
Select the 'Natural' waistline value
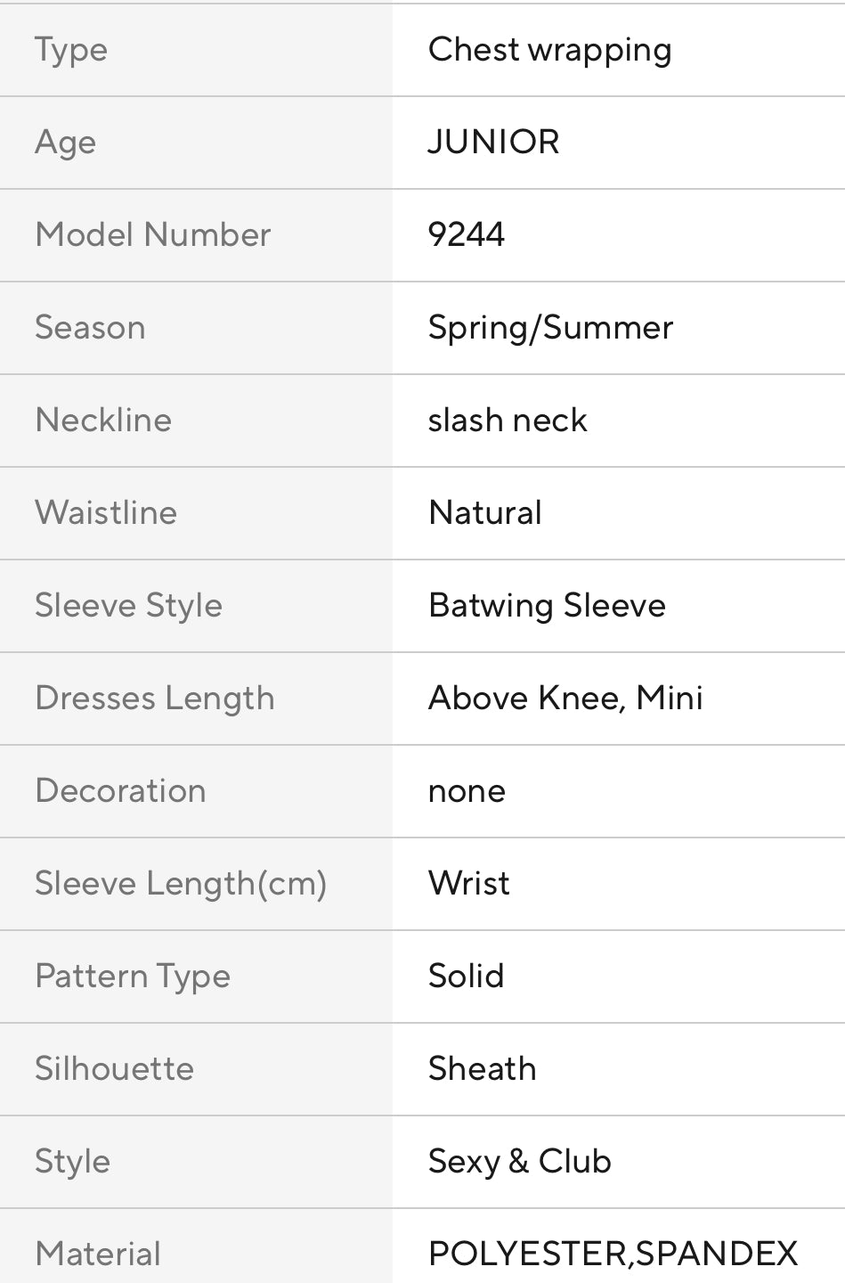[x=484, y=513]
